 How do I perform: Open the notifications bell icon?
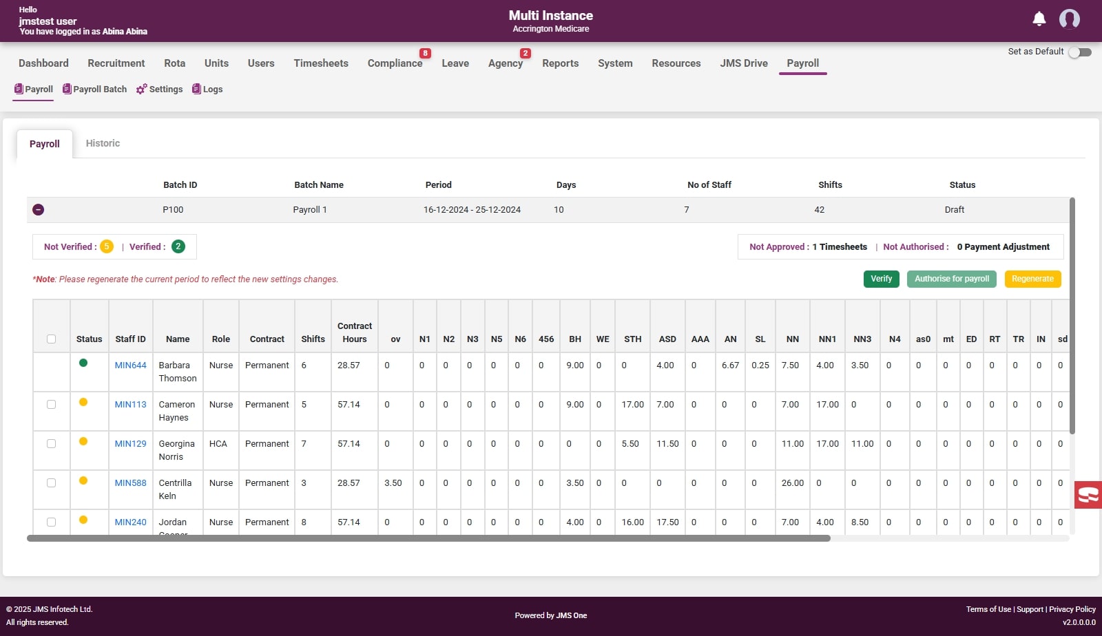[x=1039, y=19]
